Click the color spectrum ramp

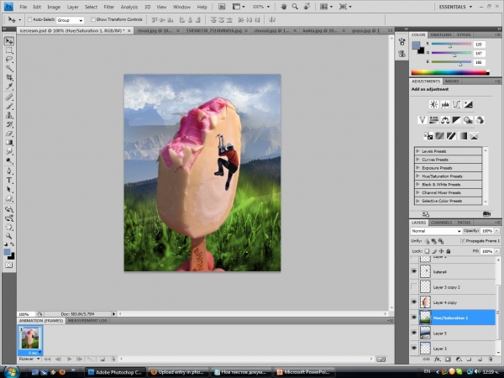pyautogui.click(x=450, y=72)
